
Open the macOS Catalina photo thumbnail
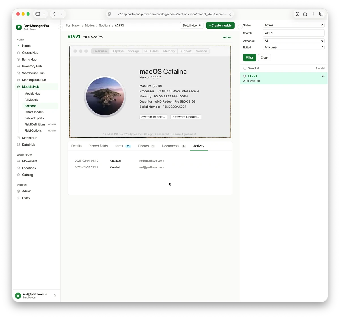150,92
